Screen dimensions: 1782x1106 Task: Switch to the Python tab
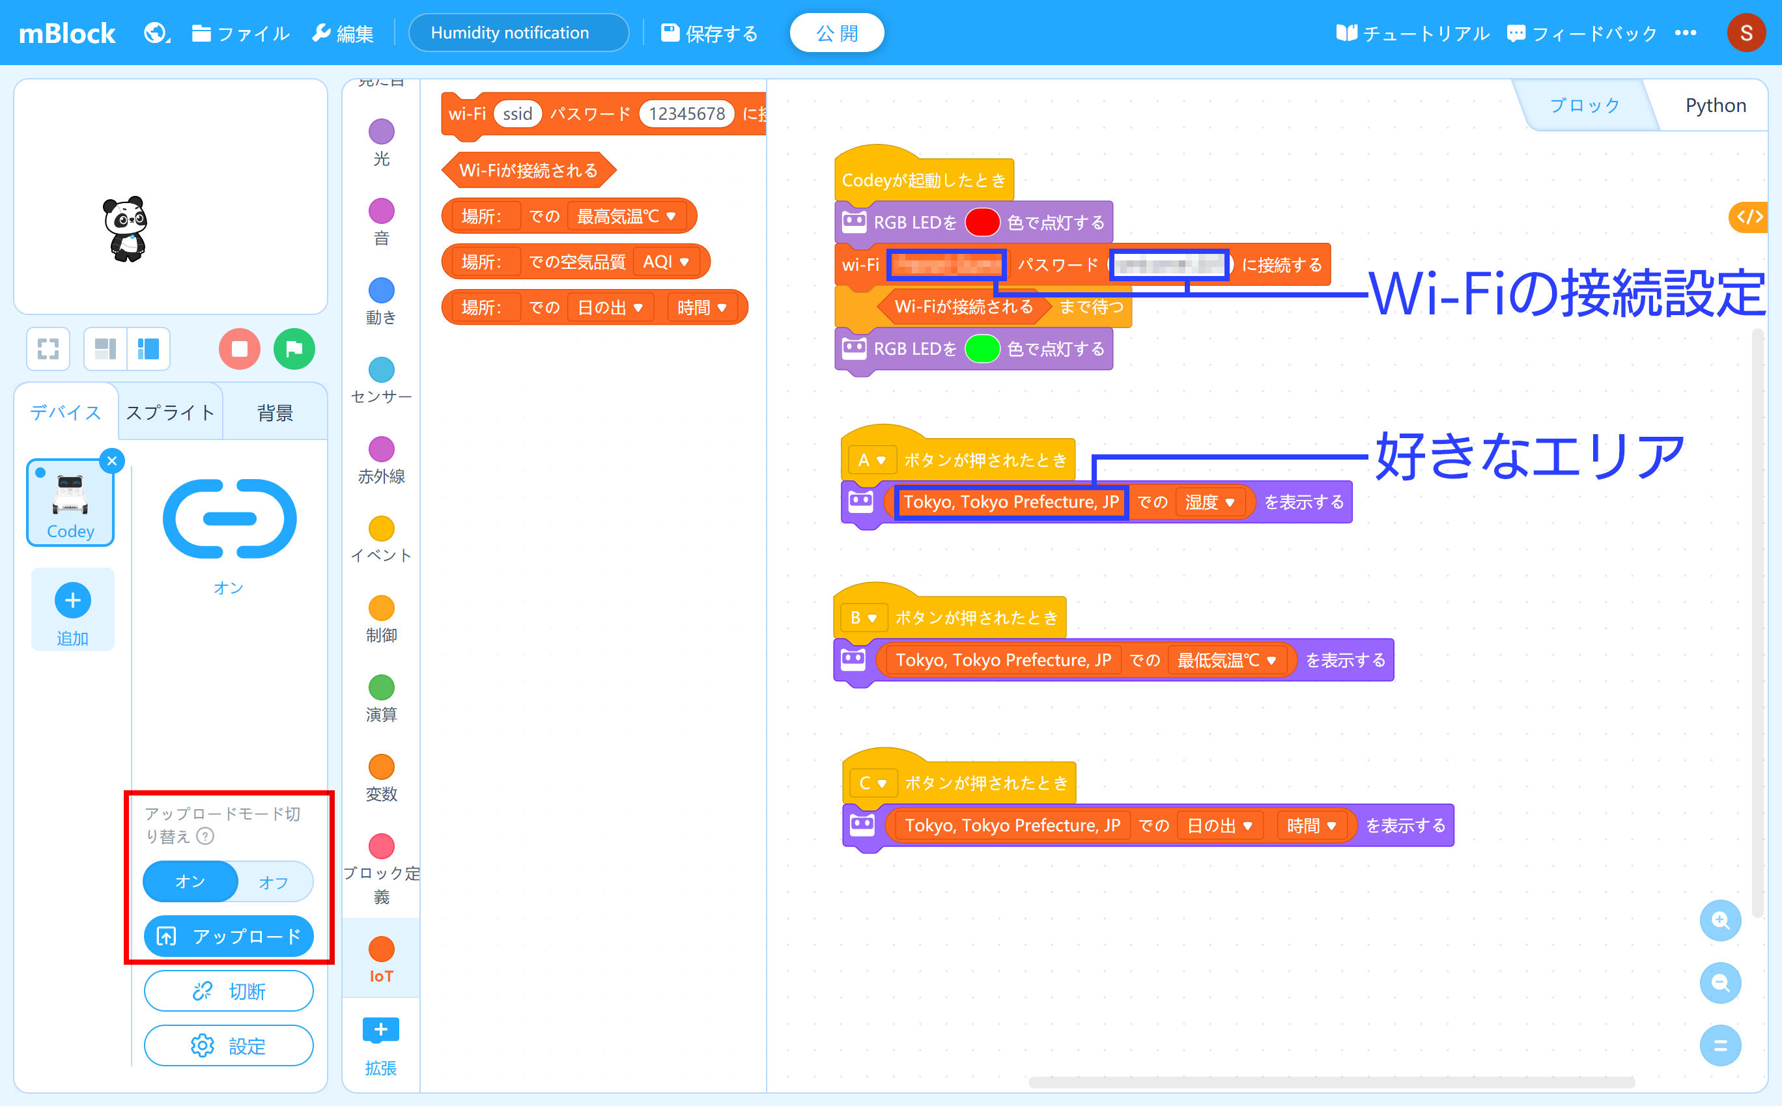tap(1715, 105)
